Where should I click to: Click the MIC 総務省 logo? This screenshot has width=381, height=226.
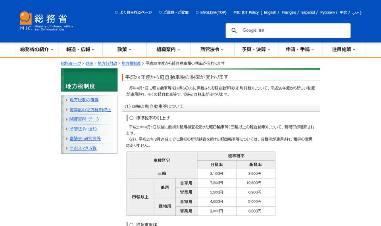click(x=46, y=21)
